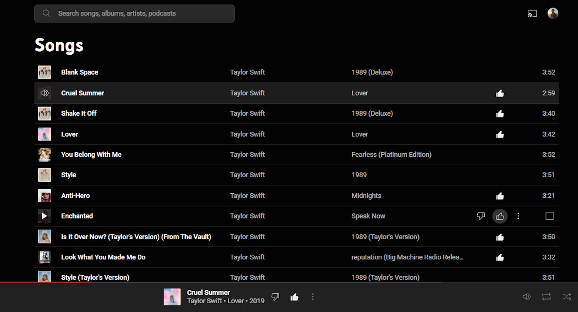Open the three-dot menu on Enchanted row

pos(518,216)
